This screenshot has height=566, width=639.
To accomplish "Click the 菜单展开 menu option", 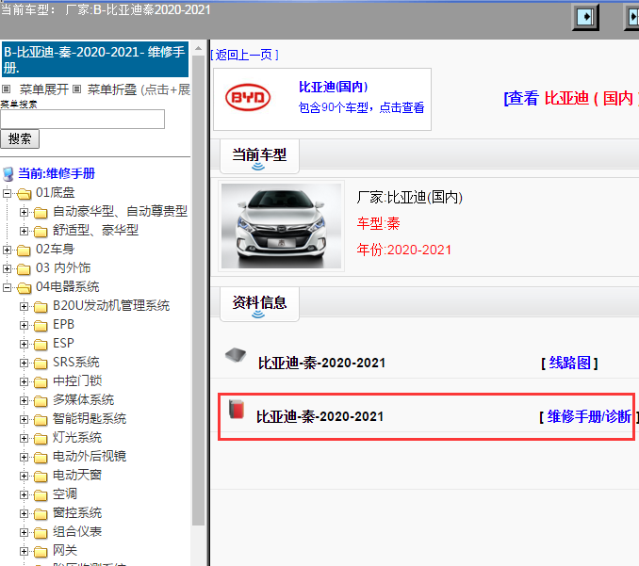I will [44, 89].
